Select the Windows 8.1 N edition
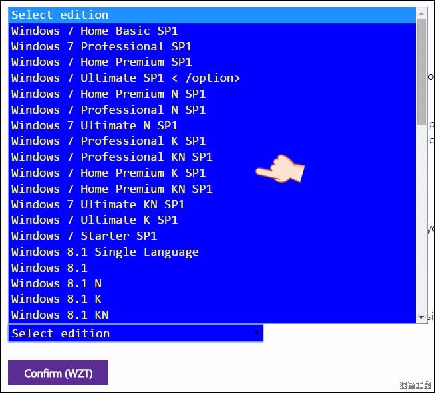This screenshot has width=435, height=393. (x=212, y=283)
